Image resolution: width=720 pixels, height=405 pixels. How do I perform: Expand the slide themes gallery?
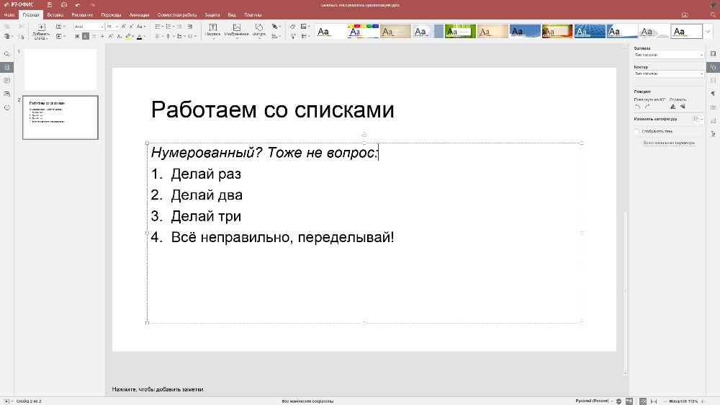pos(708,31)
